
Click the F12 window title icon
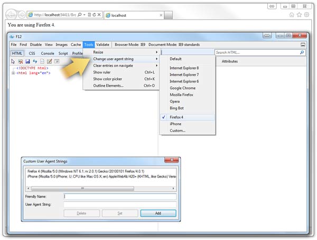coord(12,36)
